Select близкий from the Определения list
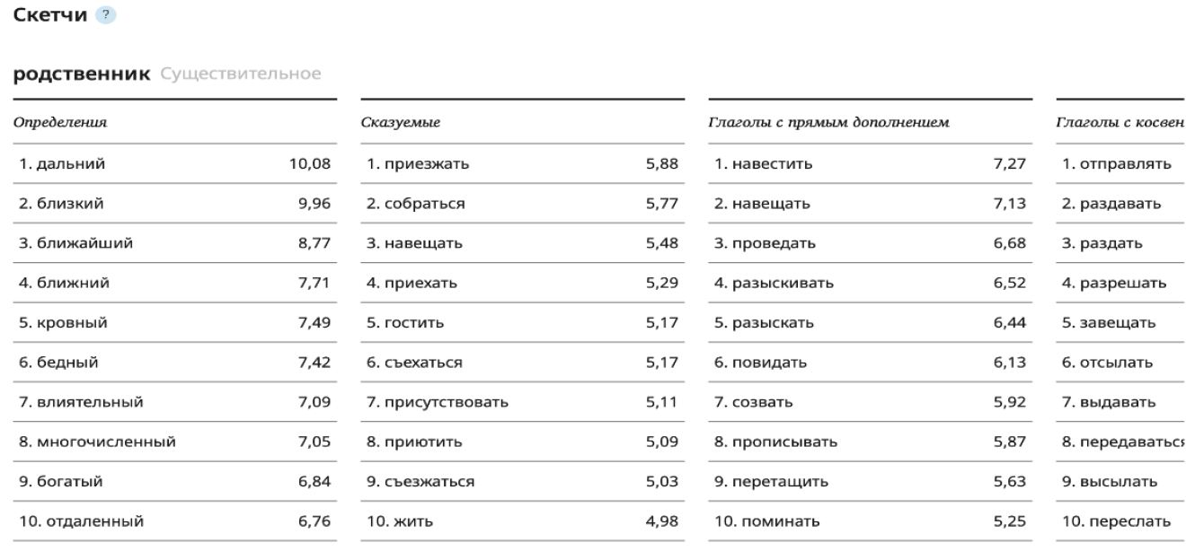Viewport: 1195px width, 551px height. point(70,204)
